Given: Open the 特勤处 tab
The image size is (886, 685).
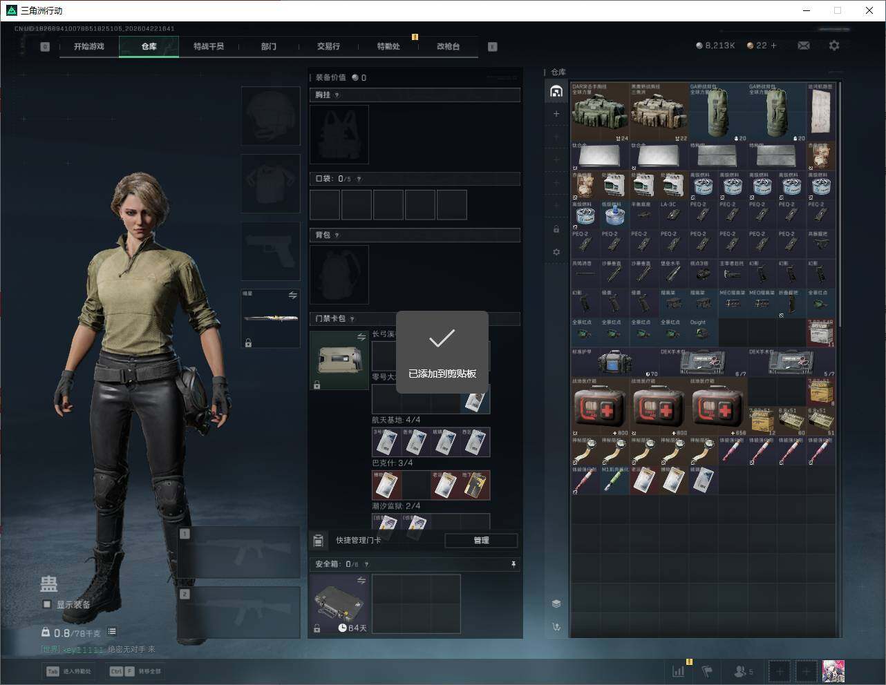Looking at the screenshot, I should [388, 46].
